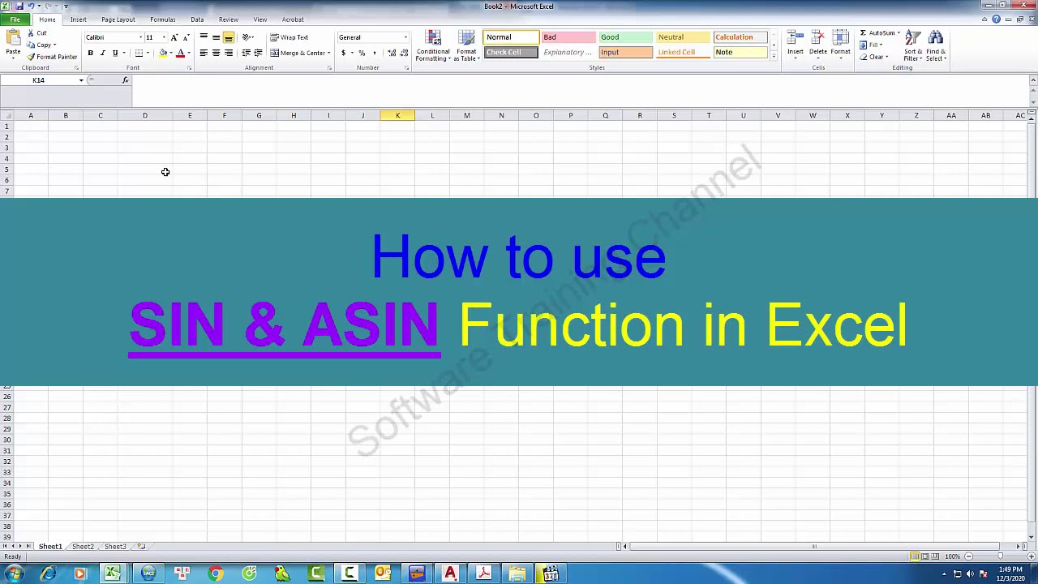Screen dimensions: 1038x584
Task: Click Decrease Decimal icon
Action: tap(404, 53)
